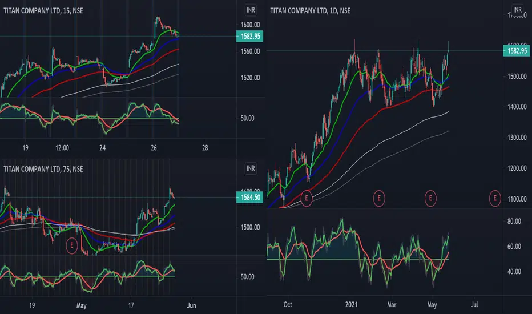Click the Oct label on the daily chart

point(288,305)
